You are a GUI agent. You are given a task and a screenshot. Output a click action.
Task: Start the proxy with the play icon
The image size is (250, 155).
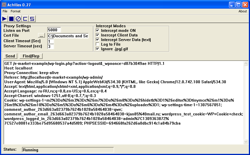4,19
